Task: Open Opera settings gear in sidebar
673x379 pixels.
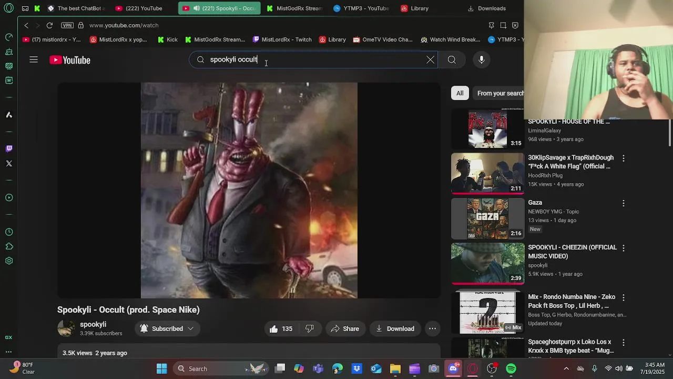Action: tap(9, 261)
